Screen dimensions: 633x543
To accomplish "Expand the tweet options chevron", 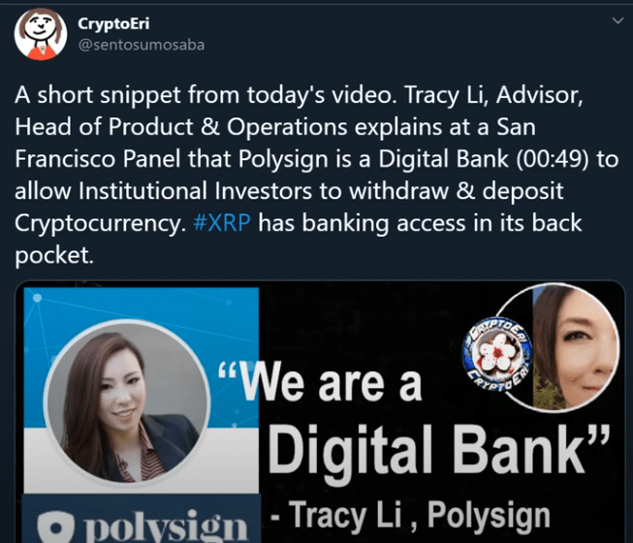I will [617, 20].
